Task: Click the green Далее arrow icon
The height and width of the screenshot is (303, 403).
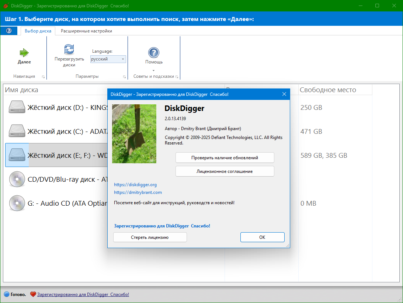Action: click(24, 53)
